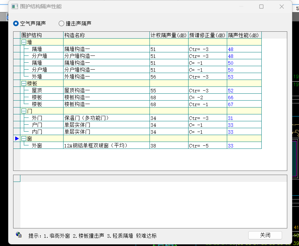Select the 空气声隔声 radio button
The height and width of the screenshot is (246, 299).
(16, 23)
